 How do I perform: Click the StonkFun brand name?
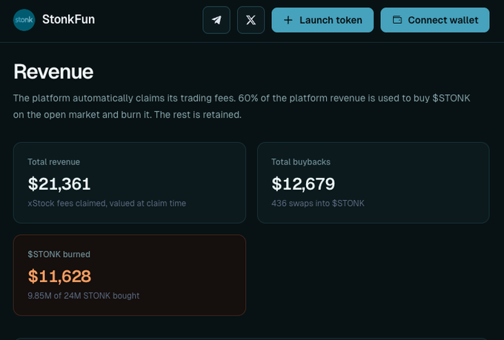click(x=68, y=19)
